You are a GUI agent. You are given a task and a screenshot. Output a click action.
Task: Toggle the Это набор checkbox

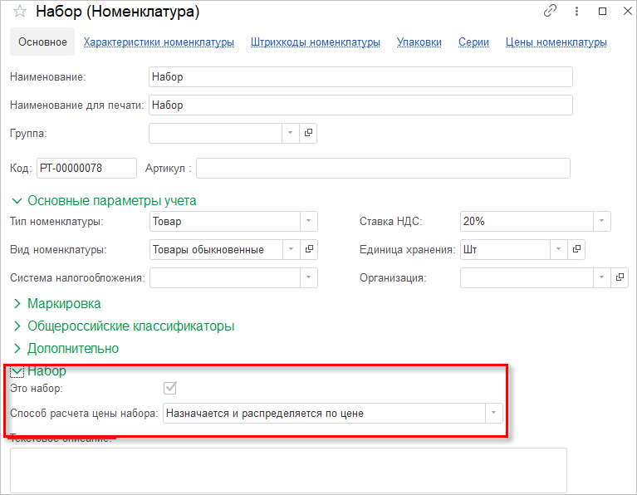[x=170, y=388]
